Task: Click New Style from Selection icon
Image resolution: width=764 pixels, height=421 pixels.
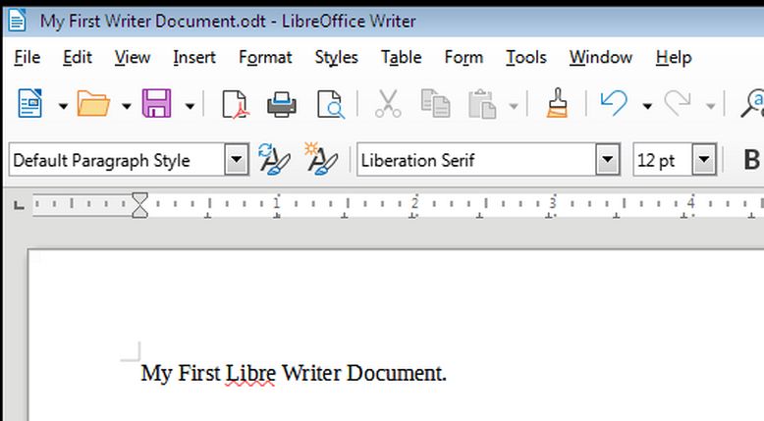Action: coord(321,159)
